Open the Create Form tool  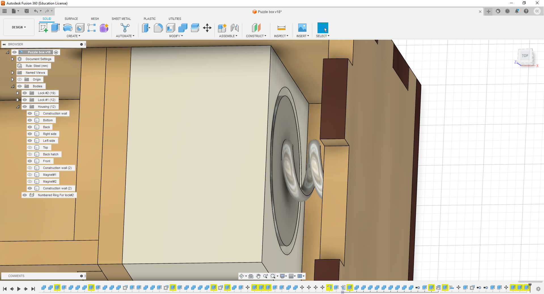[x=104, y=28]
